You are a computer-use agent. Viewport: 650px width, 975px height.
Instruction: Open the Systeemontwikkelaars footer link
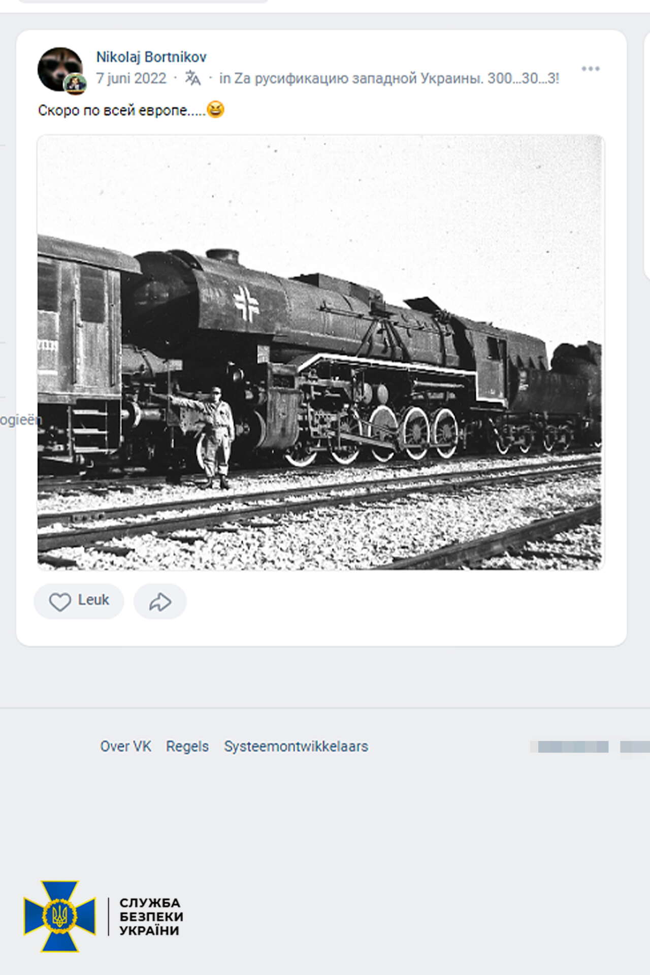point(296,746)
